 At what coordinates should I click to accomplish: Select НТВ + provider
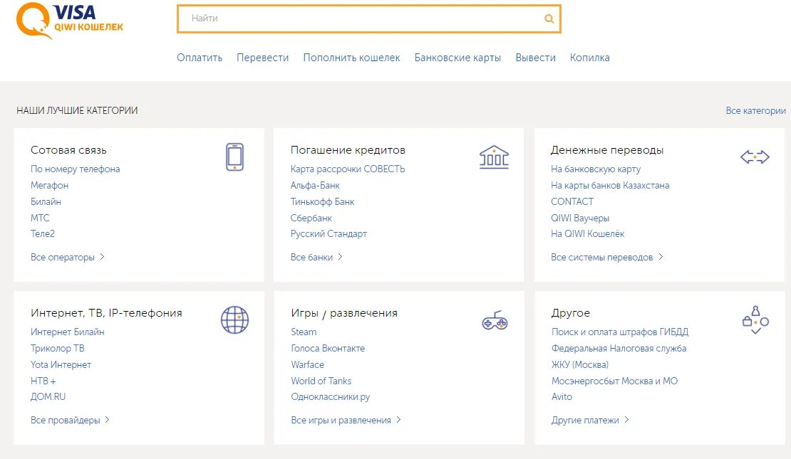pyautogui.click(x=43, y=381)
